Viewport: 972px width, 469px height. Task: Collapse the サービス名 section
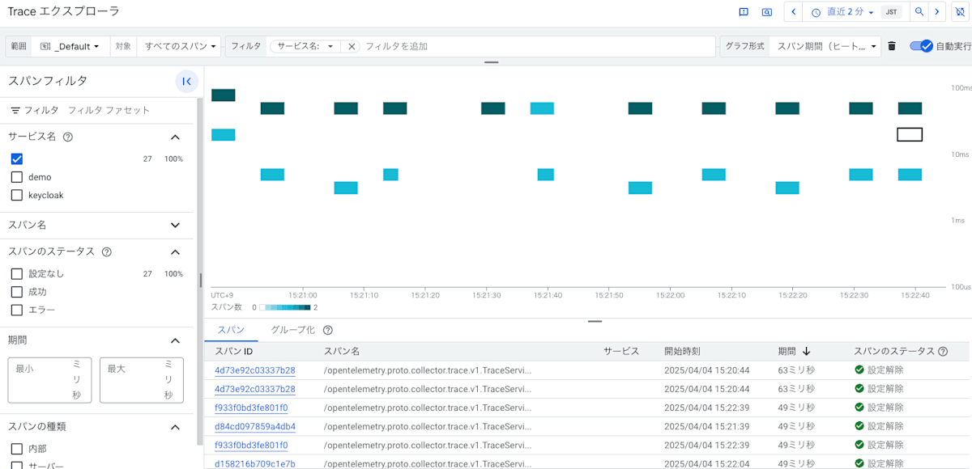(x=175, y=137)
